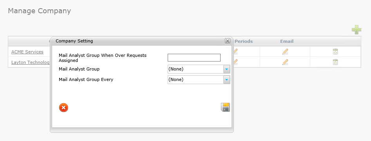Screen dimensions: 371x141
Task: Open the ACME Services link
Action: click(x=27, y=52)
